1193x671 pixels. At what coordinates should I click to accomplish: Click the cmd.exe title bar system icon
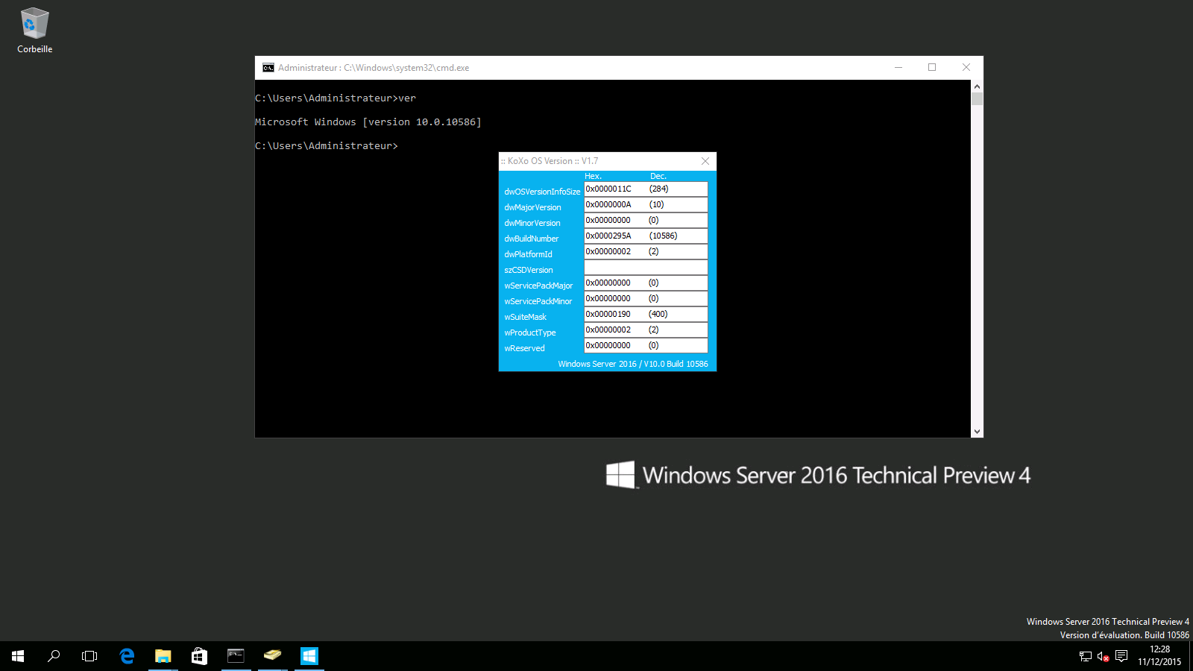[268, 68]
